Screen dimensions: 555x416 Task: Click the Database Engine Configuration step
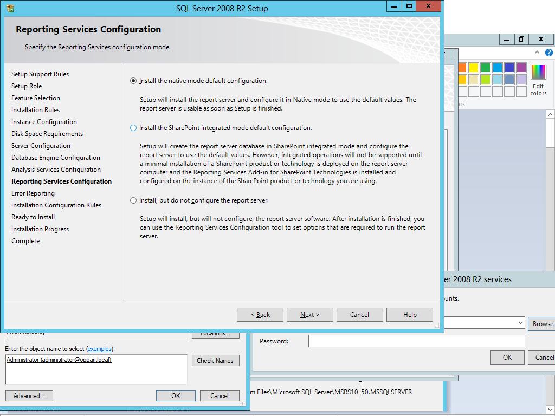coord(56,158)
